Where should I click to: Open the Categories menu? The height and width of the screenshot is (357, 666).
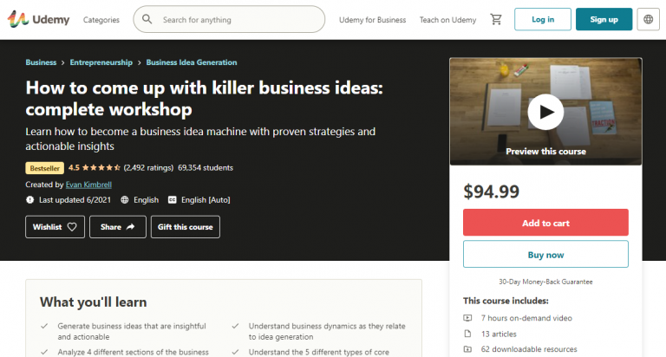click(x=101, y=19)
